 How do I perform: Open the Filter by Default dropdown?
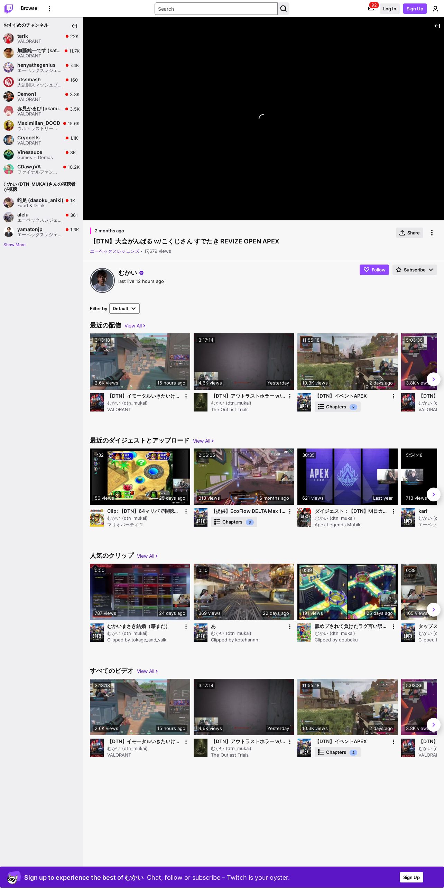click(x=124, y=308)
